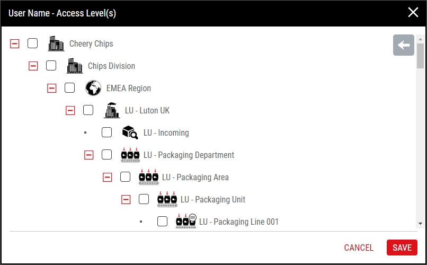Screen dimensions: 427x265
Task: Click the gray back arrow button
Action: point(404,45)
